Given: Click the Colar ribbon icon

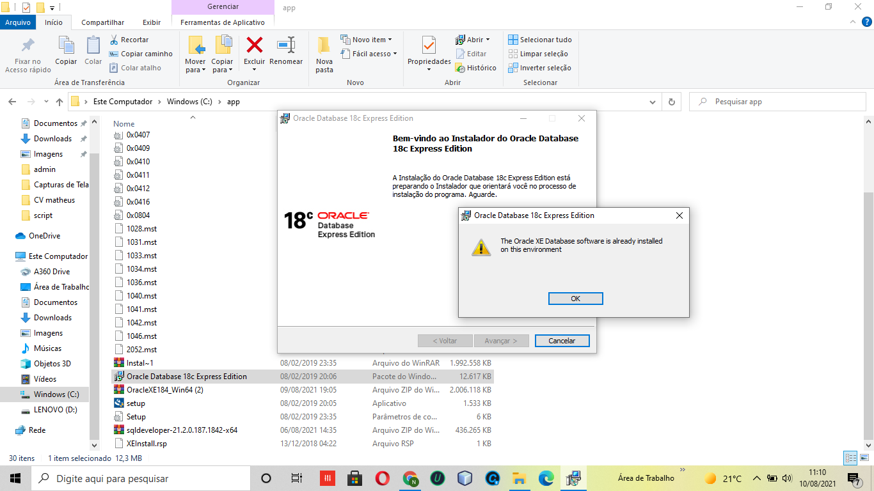Looking at the screenshot, I should (93, 45).
